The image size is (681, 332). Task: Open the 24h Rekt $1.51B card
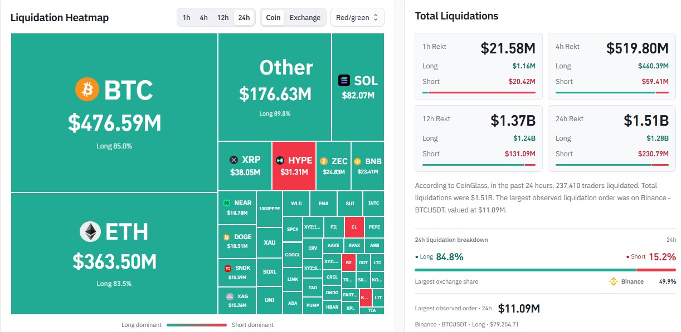(x=612, y=138)
